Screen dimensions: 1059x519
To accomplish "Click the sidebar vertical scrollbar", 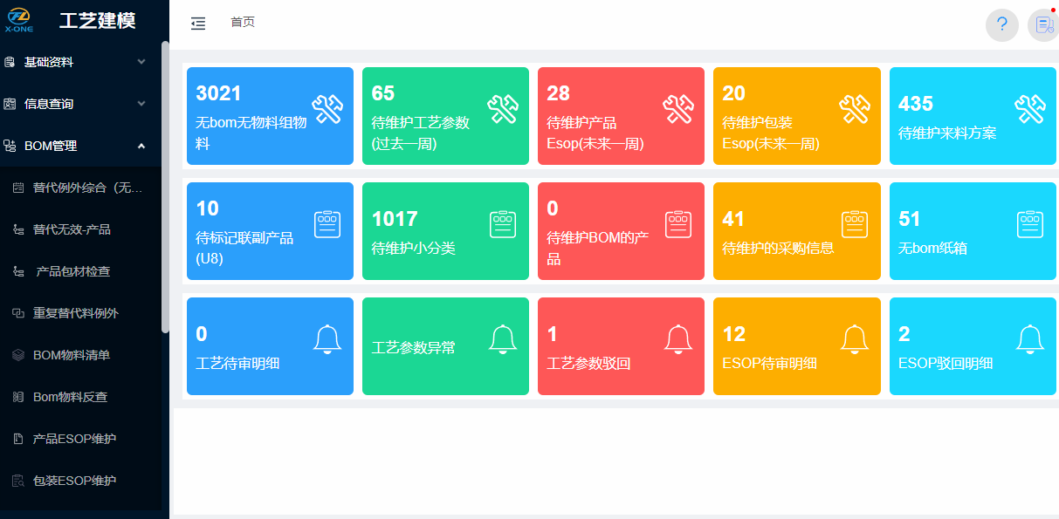I will pyautogui.click(x=165, y=187).
